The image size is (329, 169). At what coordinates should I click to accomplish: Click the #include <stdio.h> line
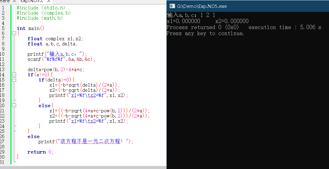point(41,8)
